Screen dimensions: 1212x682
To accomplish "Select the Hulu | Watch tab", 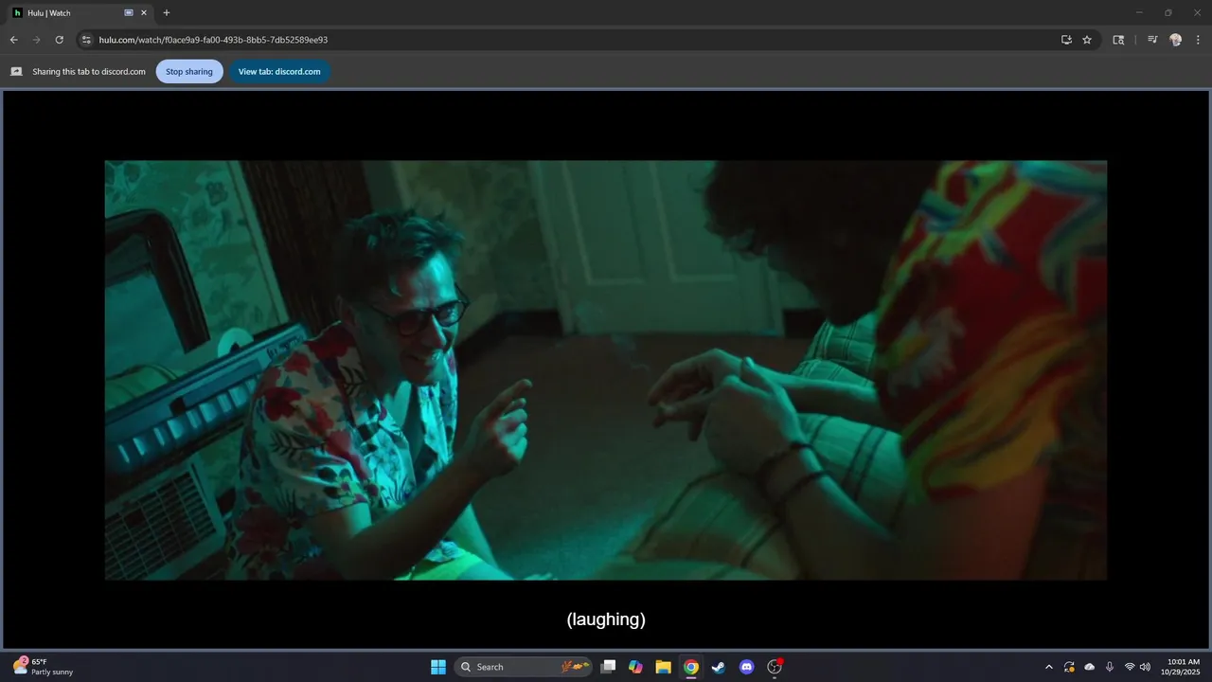I will click(80, 13).
